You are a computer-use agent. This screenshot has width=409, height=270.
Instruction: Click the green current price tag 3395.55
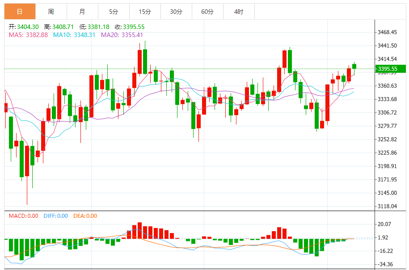tap(391, 69)
